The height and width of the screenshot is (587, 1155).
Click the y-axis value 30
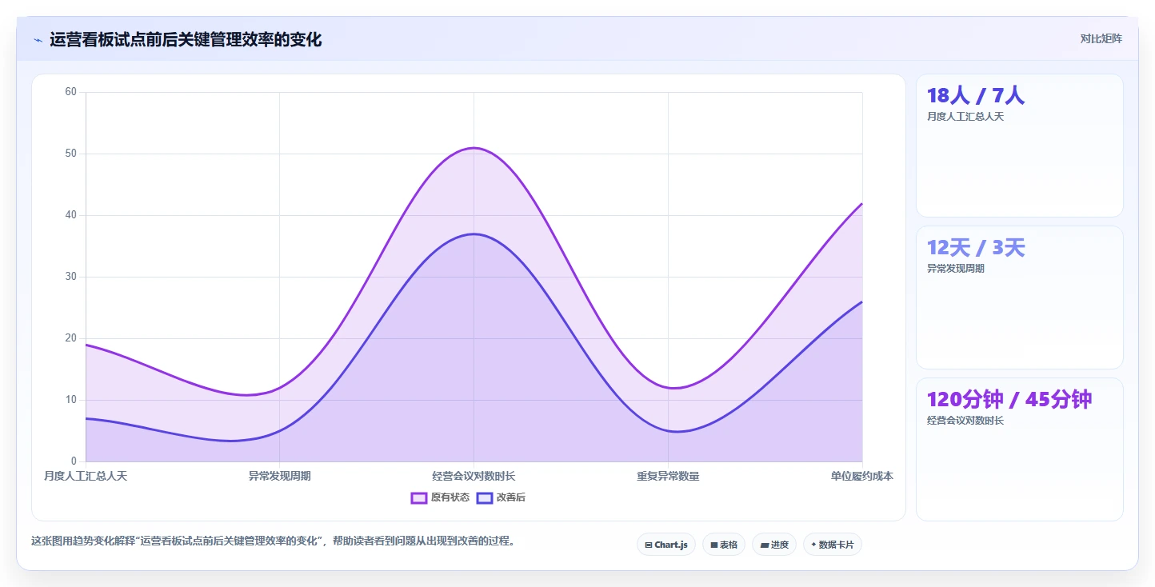(x=70, y=277)
